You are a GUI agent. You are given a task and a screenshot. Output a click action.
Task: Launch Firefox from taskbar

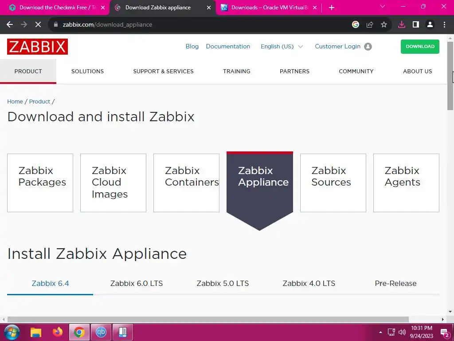point(58,332)
